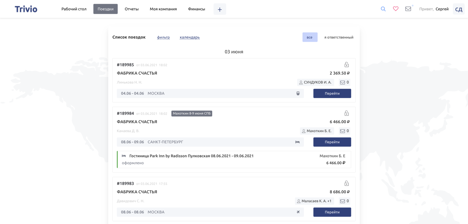Click bed icon beside Park Inn hotel
This screenshot has width=468, height=224.
coord(124,156)
